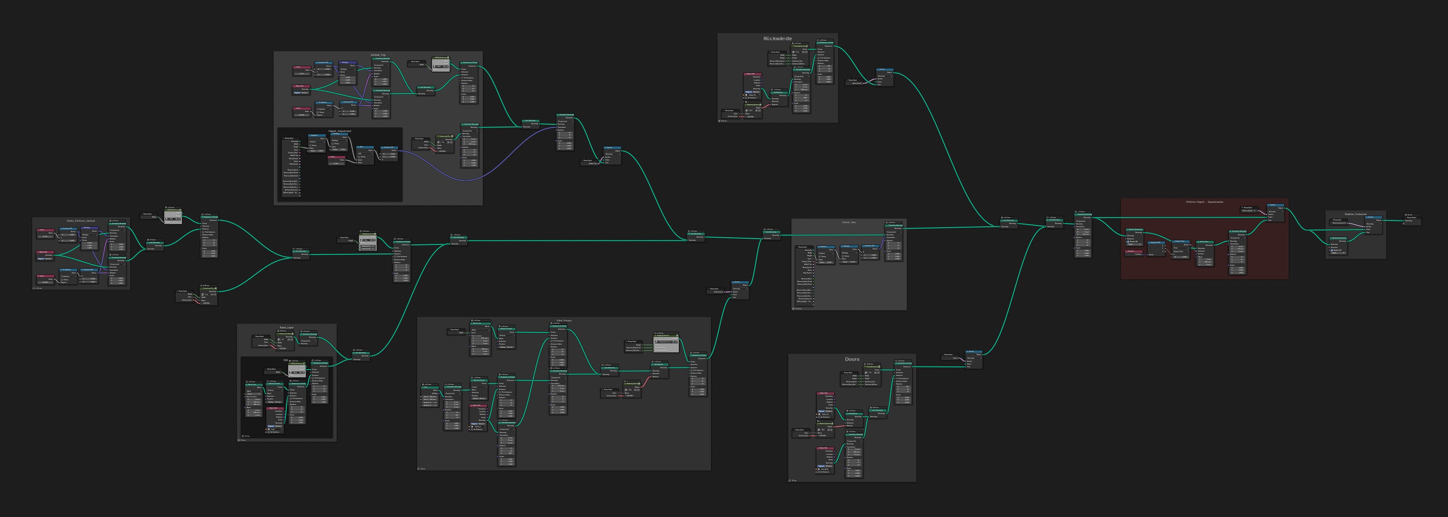Select Original on the Added_Top Object Info node
Viewport: 1448px width, 517px height.
[297, 93]
